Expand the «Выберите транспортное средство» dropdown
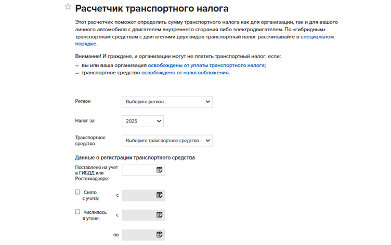Viewport: 391px width, 245px height. click(x=167, y=141)
